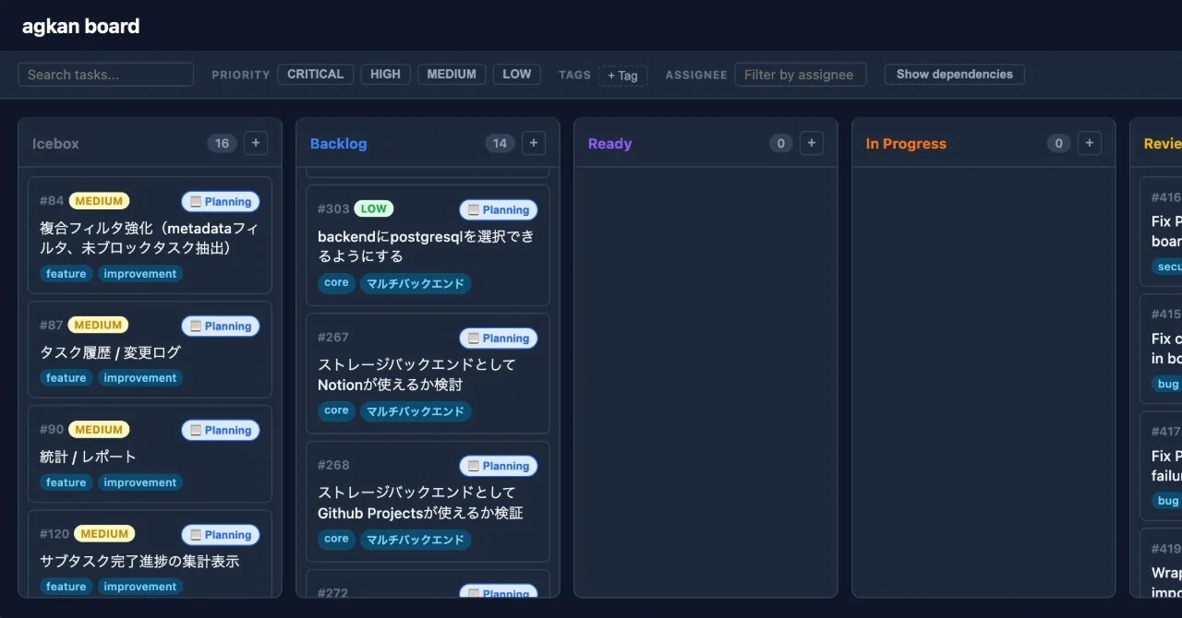Screen dimensions: 1182x618
Task: Select the Ready column header
Action: click(609, 144)
